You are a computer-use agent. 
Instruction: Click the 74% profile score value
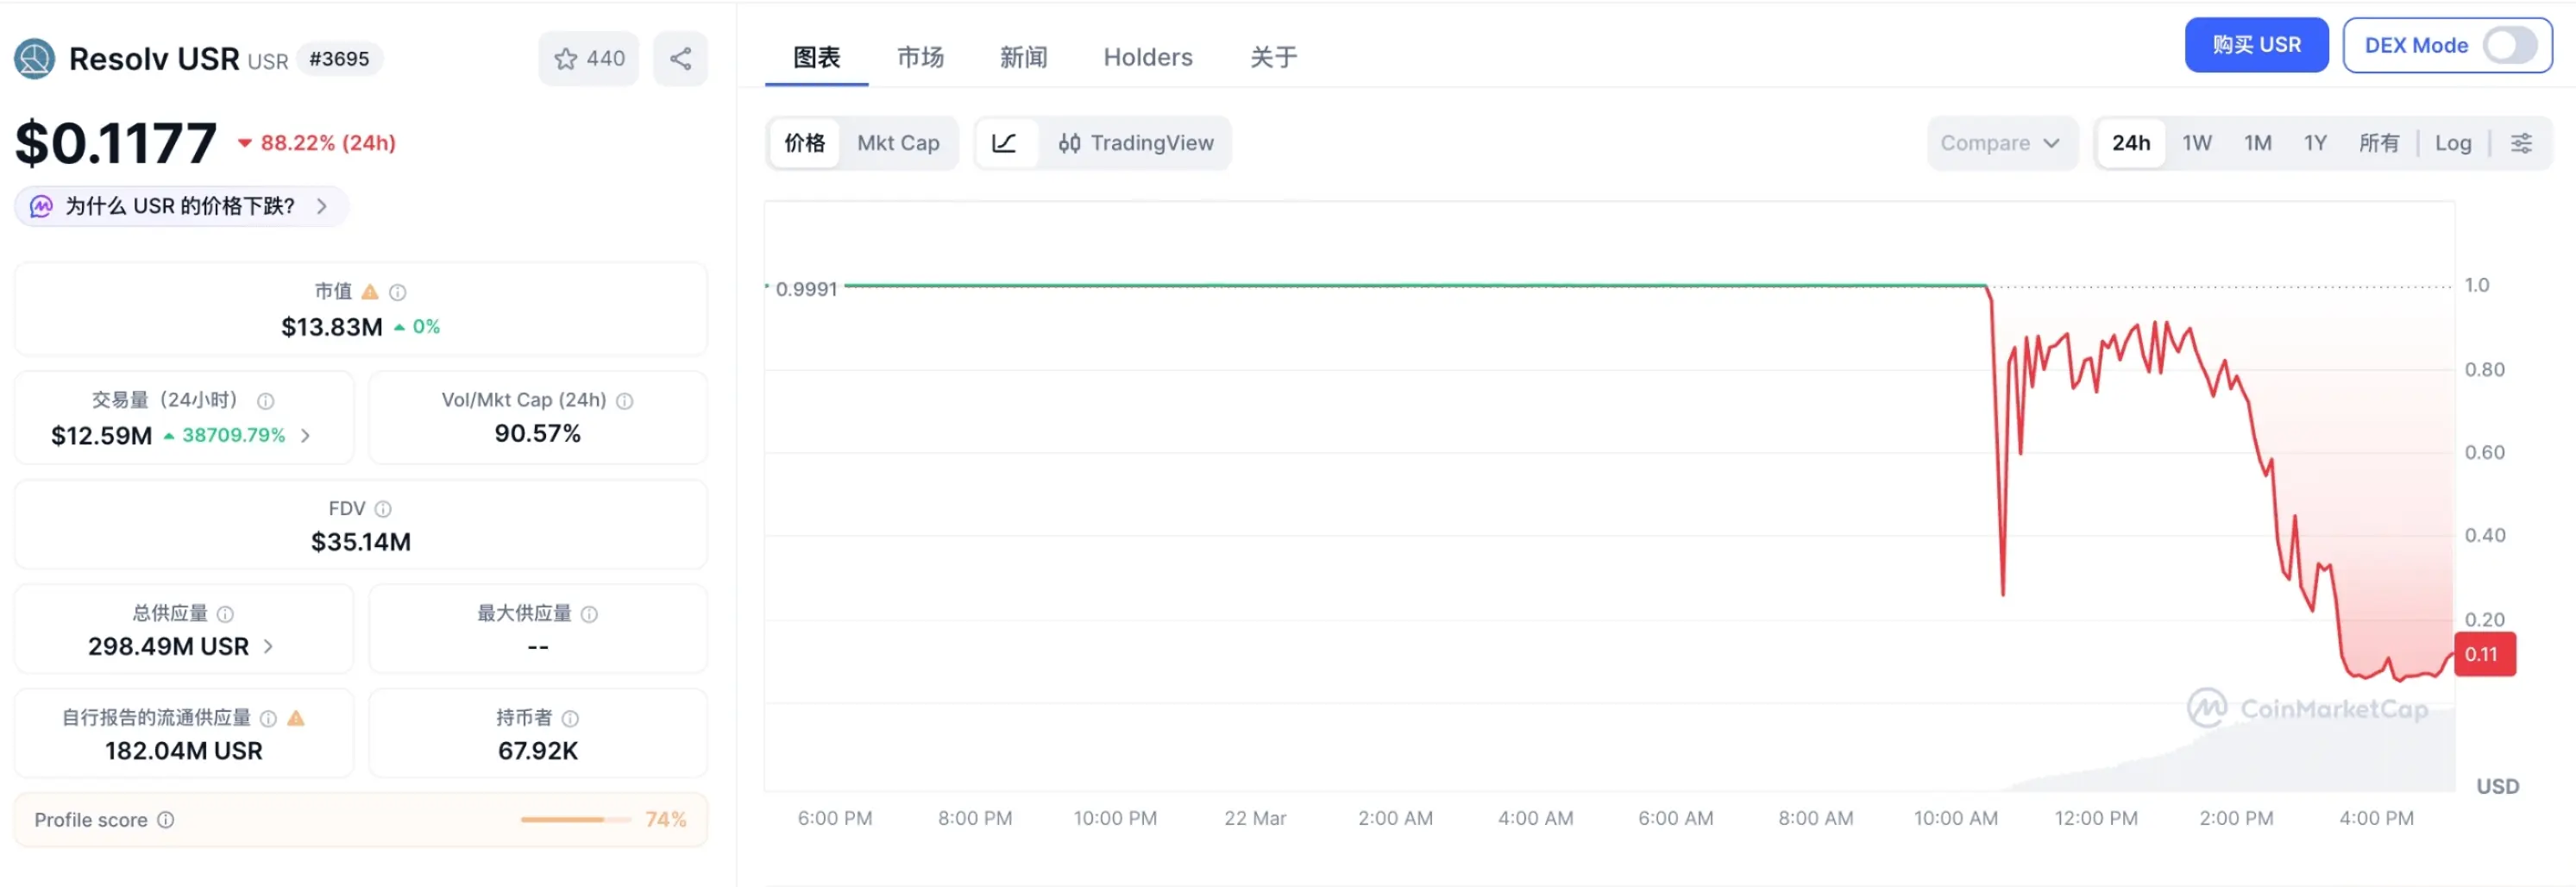pos(666,820)
